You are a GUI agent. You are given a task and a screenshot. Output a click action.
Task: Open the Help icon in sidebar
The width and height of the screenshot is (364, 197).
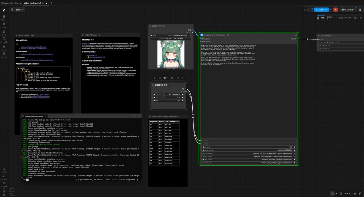pos(4,170)
